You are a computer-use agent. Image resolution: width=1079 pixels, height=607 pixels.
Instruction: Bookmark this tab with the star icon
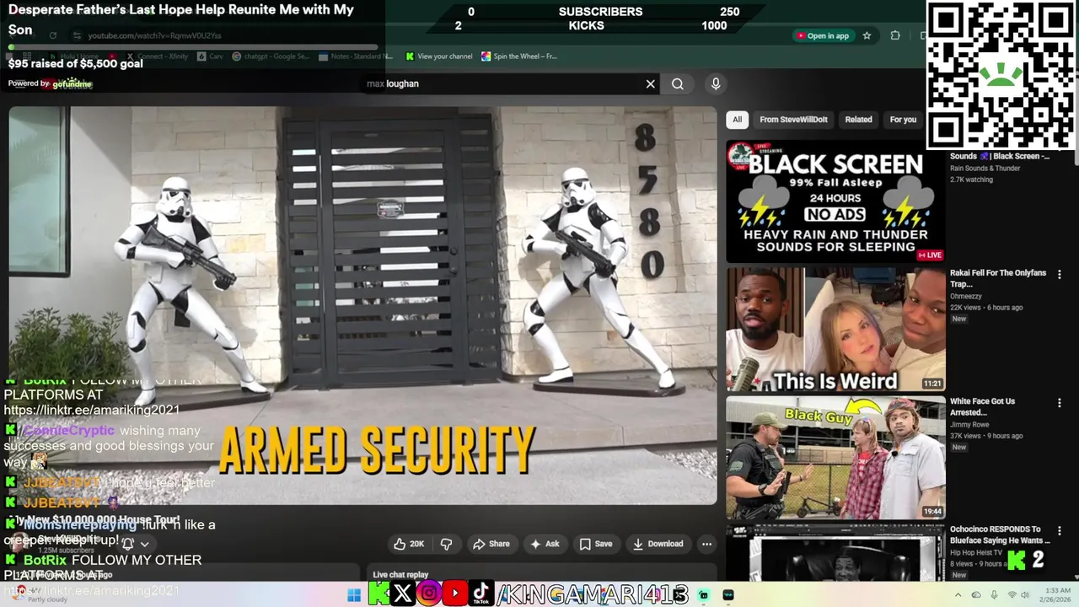coord(867,35)
